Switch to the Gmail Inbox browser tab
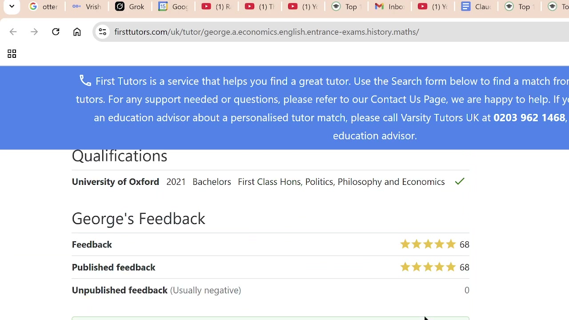Screen dimensions: 569x320 (389, 7)
